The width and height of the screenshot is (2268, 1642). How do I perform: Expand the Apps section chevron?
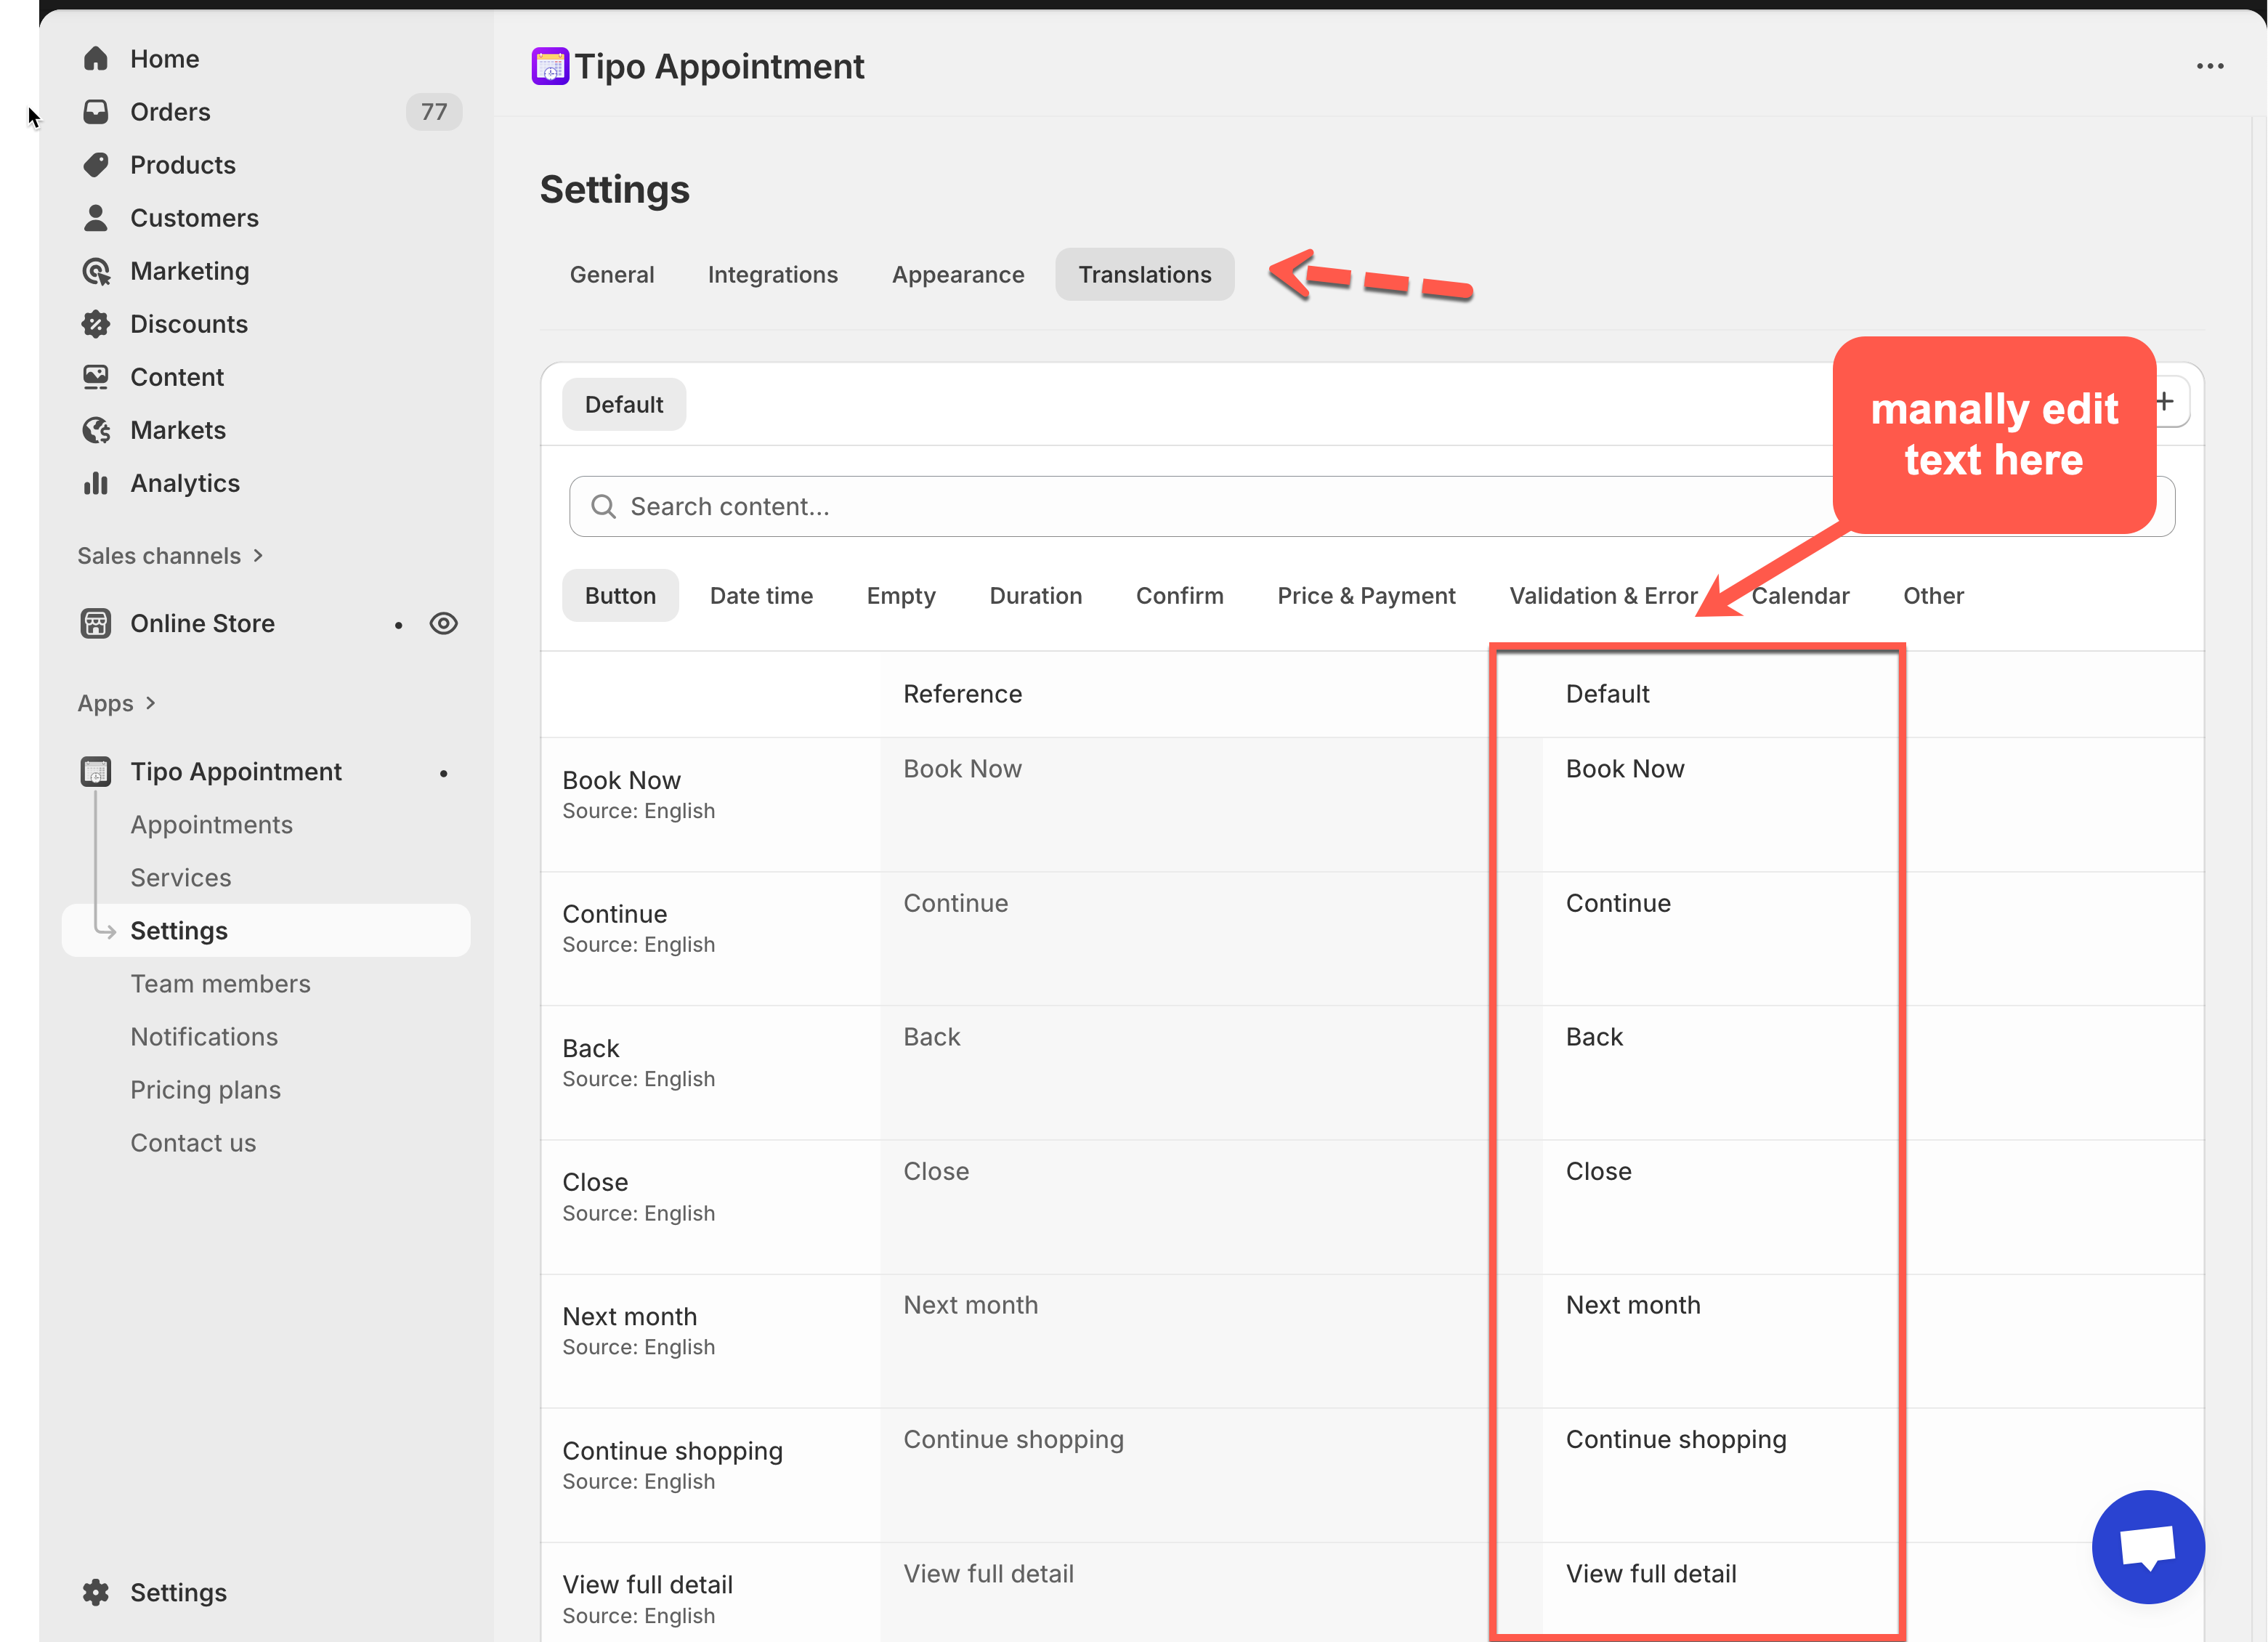(x=151, y=703)
